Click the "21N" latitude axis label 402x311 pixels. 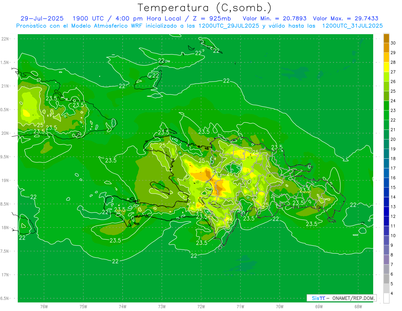point(5,86)
